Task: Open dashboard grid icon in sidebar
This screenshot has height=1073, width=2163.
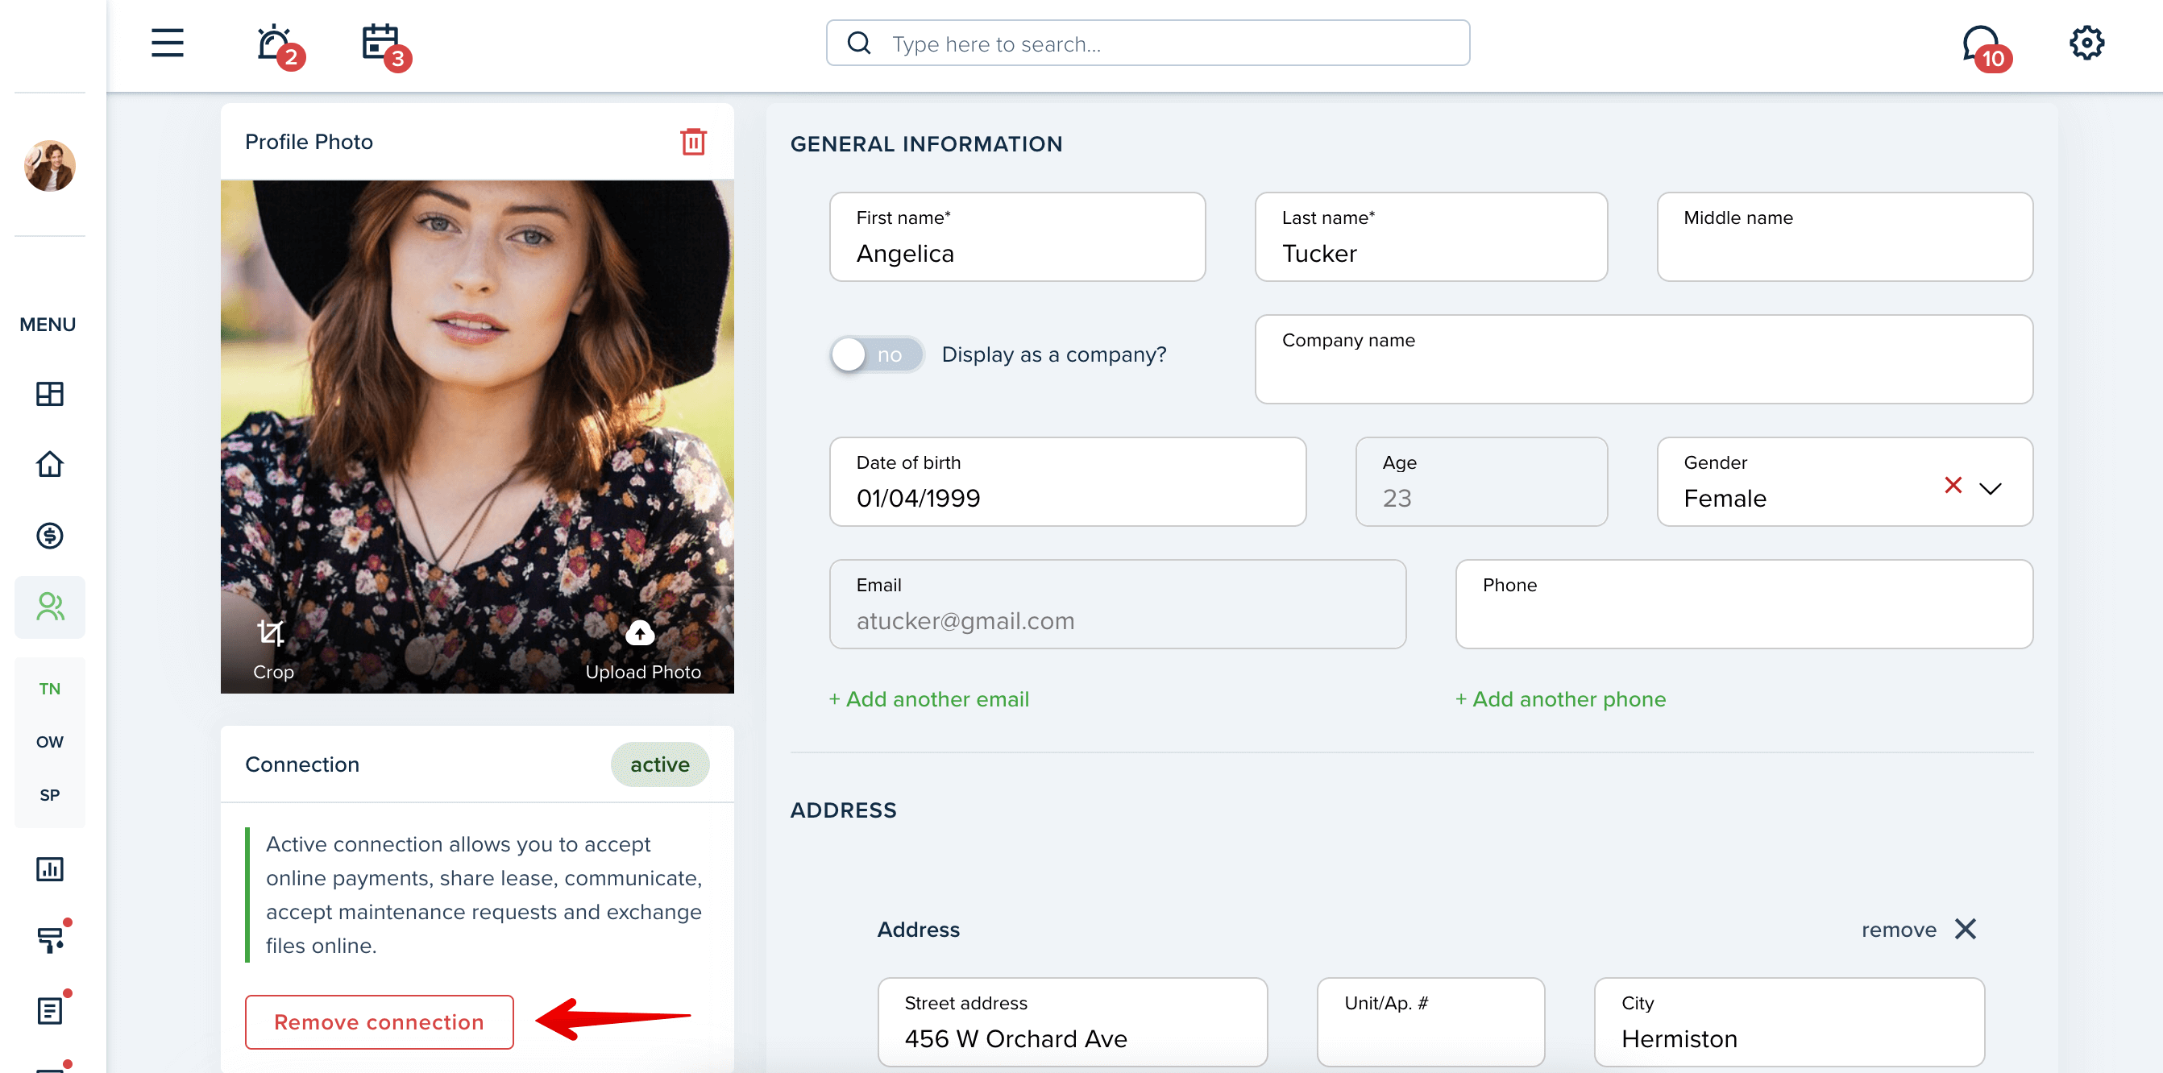Action: [49, 394]
